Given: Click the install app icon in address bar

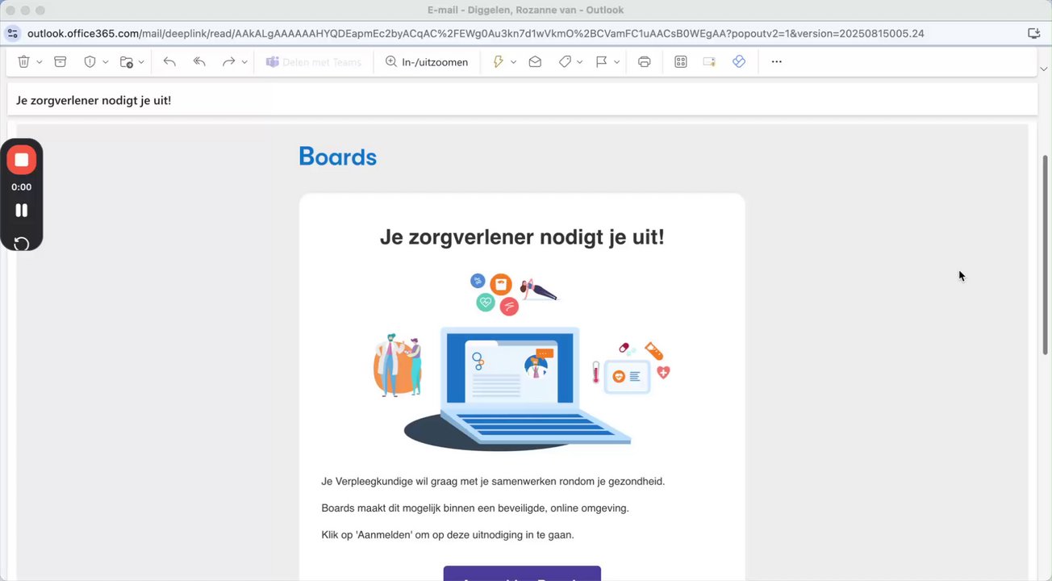Looking at the screenshot, I should tap(1034, 33).
